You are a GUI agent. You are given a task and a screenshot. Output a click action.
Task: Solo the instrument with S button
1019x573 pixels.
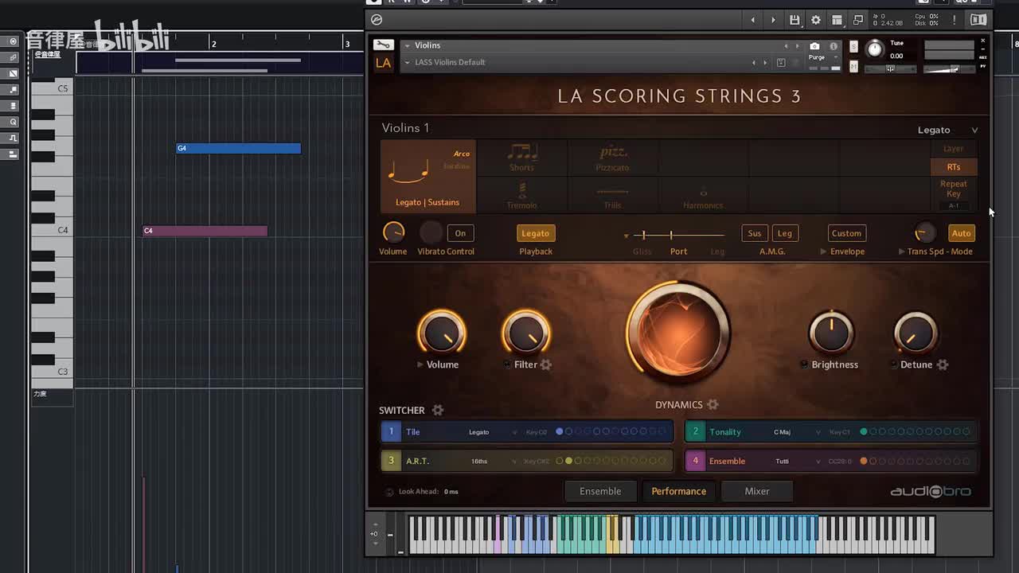[x=853, y=47]
